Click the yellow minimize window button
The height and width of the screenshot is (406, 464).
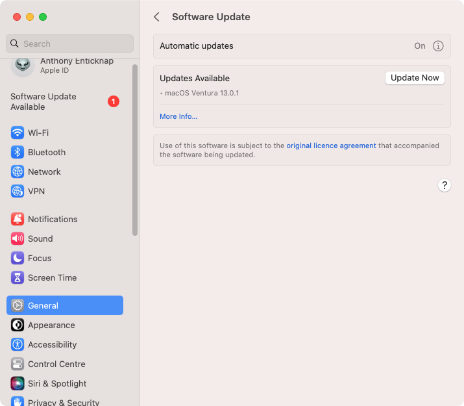pyautogui.click(x=30, y=17)
